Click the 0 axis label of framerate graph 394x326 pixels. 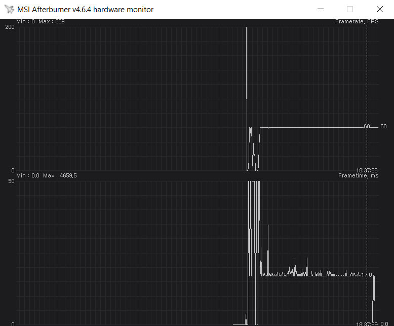click(13, 170)
